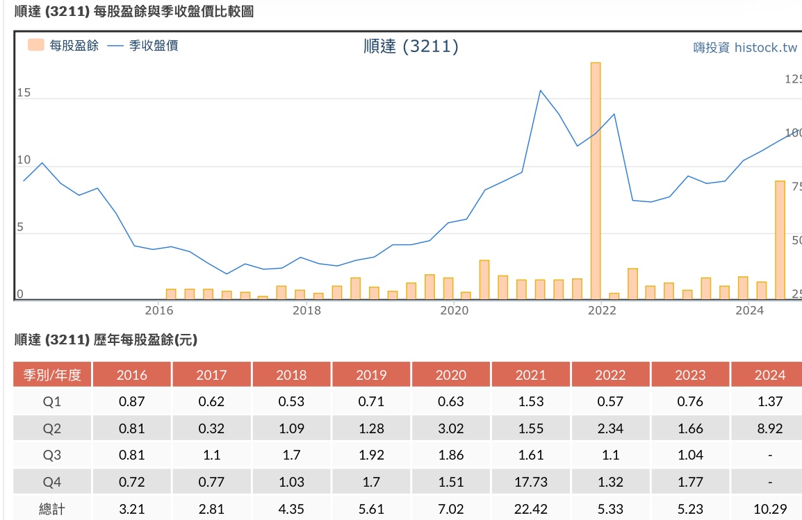The height and width of the screenshot is (520, 802).
Task: Click the 2021 column header in table
Action: pyautogui.click(x=531, y=375)
